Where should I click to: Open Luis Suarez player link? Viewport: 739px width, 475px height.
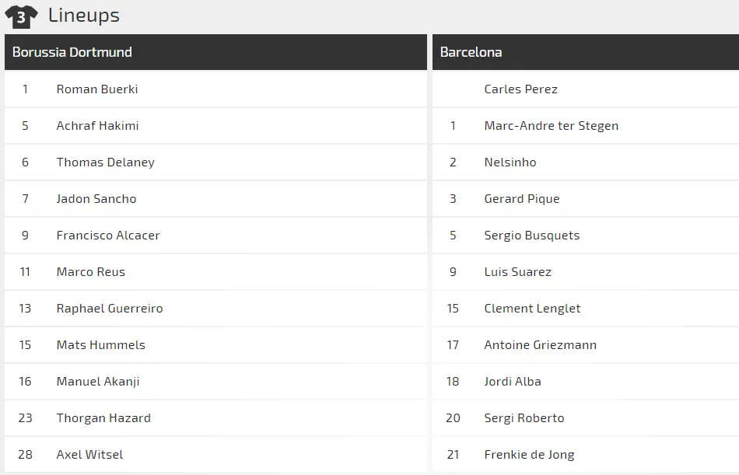point(517,272)
